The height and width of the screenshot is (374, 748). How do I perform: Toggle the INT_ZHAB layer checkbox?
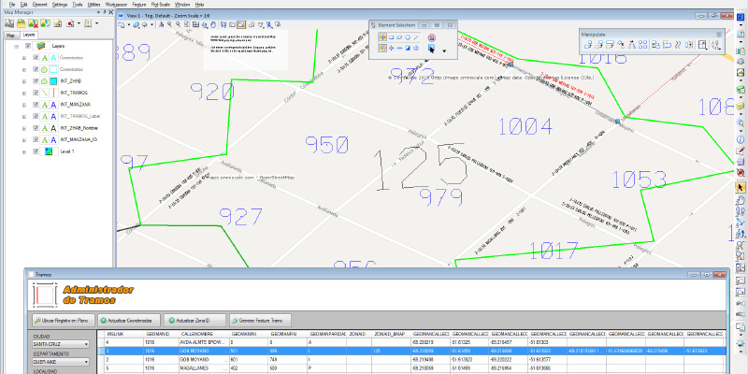click(x=36, y=81)
